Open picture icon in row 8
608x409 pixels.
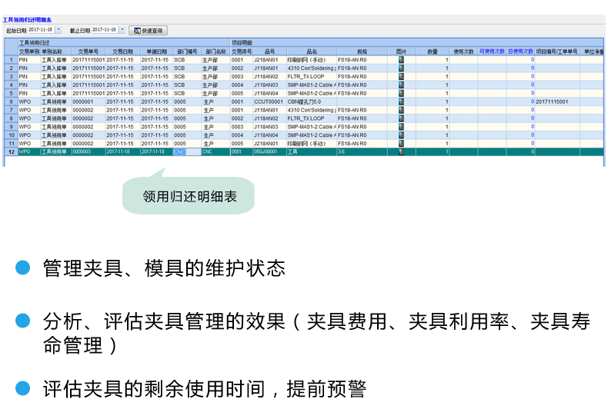[401, 118]
